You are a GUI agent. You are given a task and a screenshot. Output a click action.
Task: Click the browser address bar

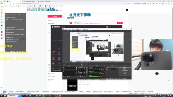pos(71,4)
